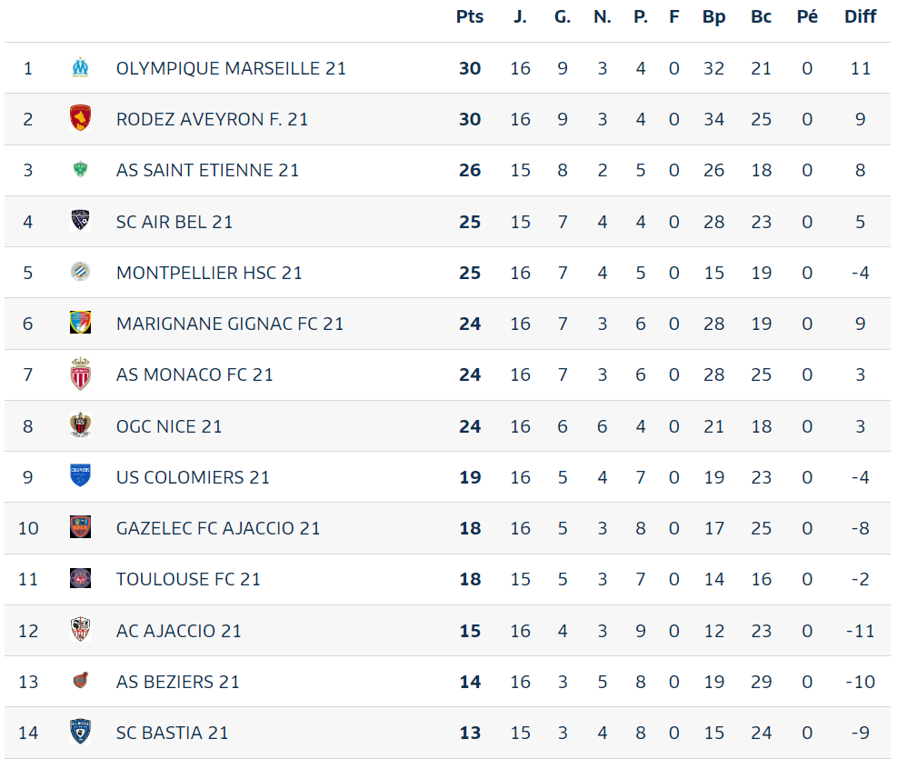Screen dimensions: 897x759
Task: Click the Rodez Aveyron club crest
Action: (80, 118)
